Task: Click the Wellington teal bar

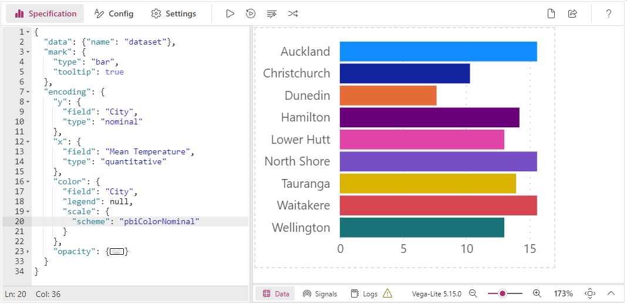Action: point(422,227)
